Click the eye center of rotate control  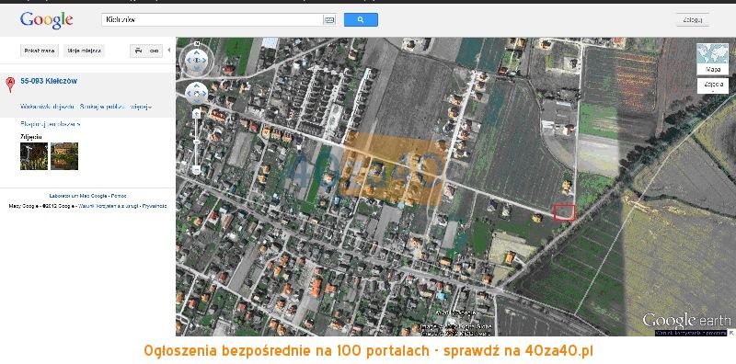tap(197, 60)
